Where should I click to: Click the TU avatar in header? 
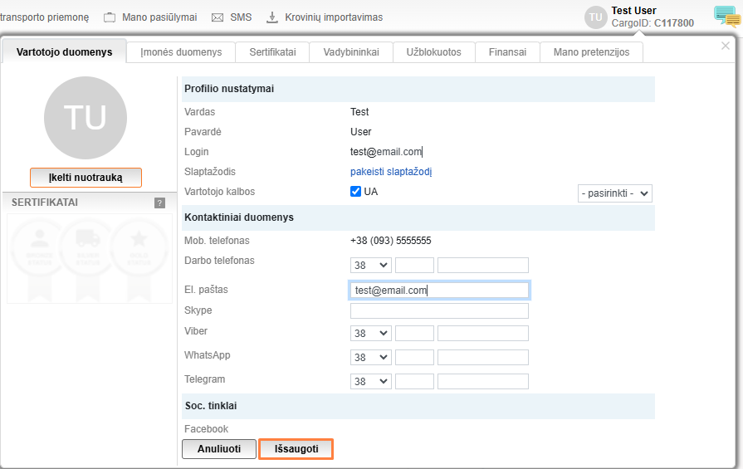coord(595,17)
